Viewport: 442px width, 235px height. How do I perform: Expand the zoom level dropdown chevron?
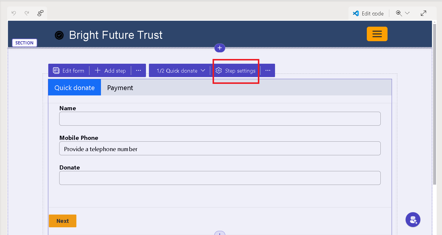tap(407, 13)
